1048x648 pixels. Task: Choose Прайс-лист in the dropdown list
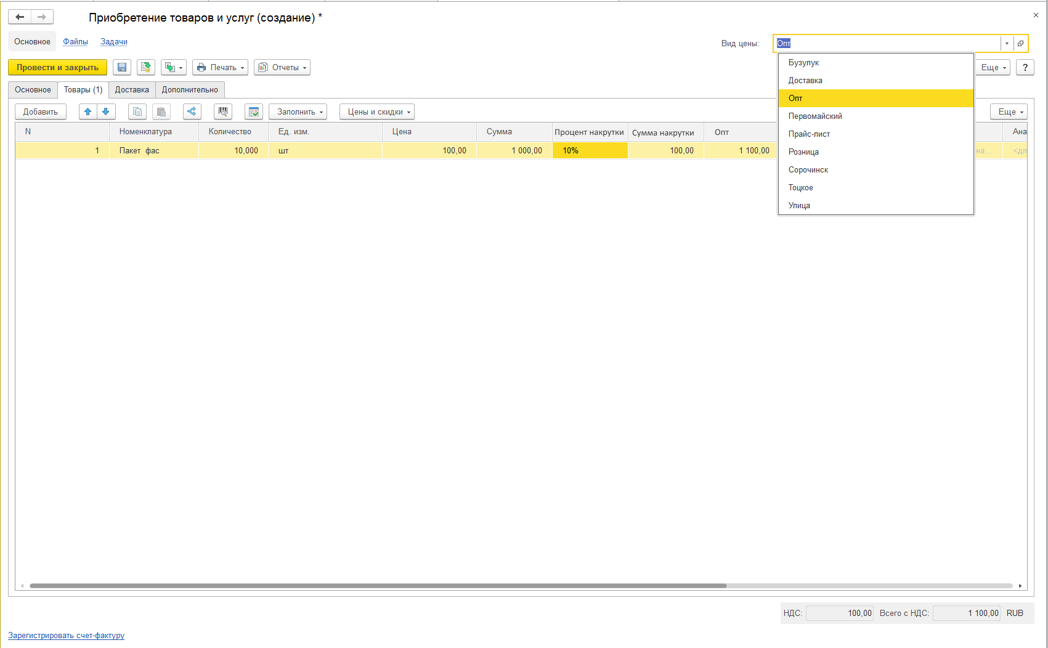click(x=809, y=134)
